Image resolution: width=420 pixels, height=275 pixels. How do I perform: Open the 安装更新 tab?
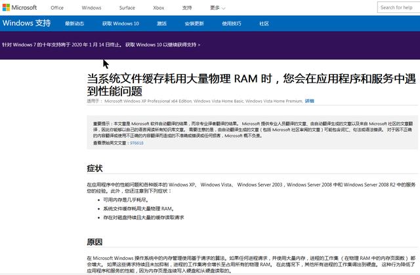point(194,24)
